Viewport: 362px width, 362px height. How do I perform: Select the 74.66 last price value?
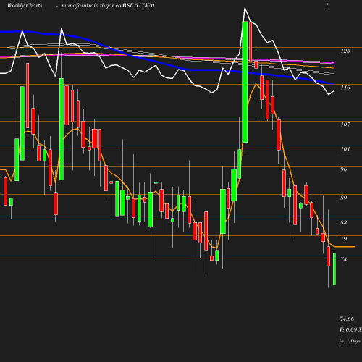point(347,319)
